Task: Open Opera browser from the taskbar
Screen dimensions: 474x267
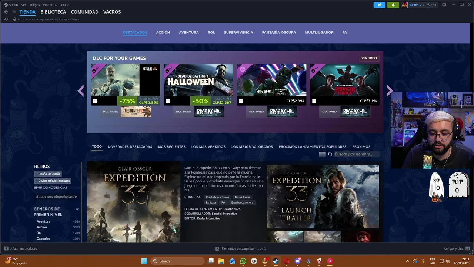Action: [287, 261]
